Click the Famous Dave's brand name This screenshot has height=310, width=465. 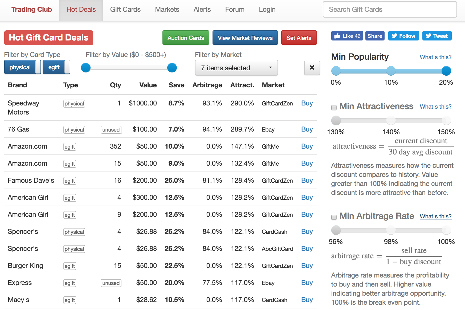point(31,180)
